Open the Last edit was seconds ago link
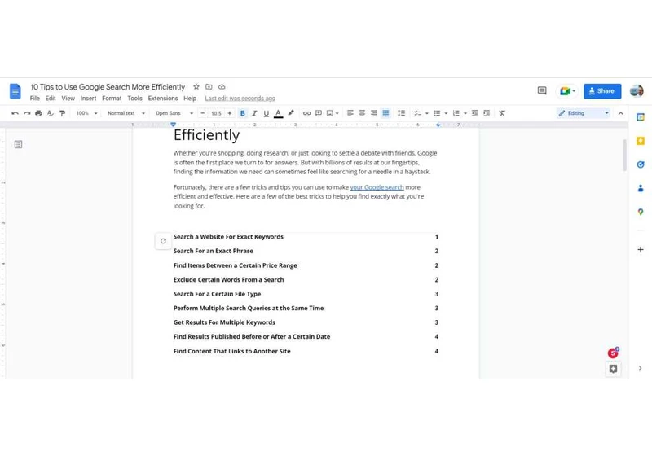 (240, 99)
